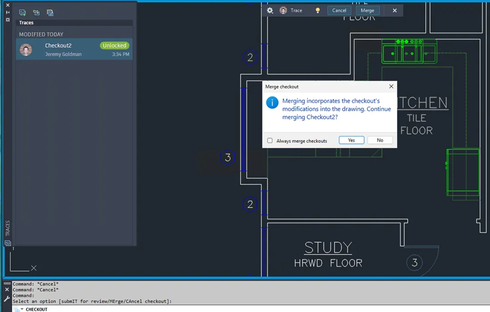Click the New Trace icon in Traces palette
The width and height of the screenshot is (490, 312).
22,12
